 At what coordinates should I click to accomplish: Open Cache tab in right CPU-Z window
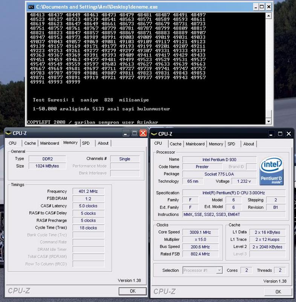pyautogui.click(x=176, y=144)
